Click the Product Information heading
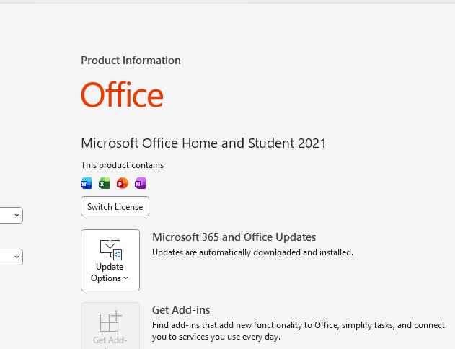The height and width of the screenshot is (349, 455). point(131,61)
